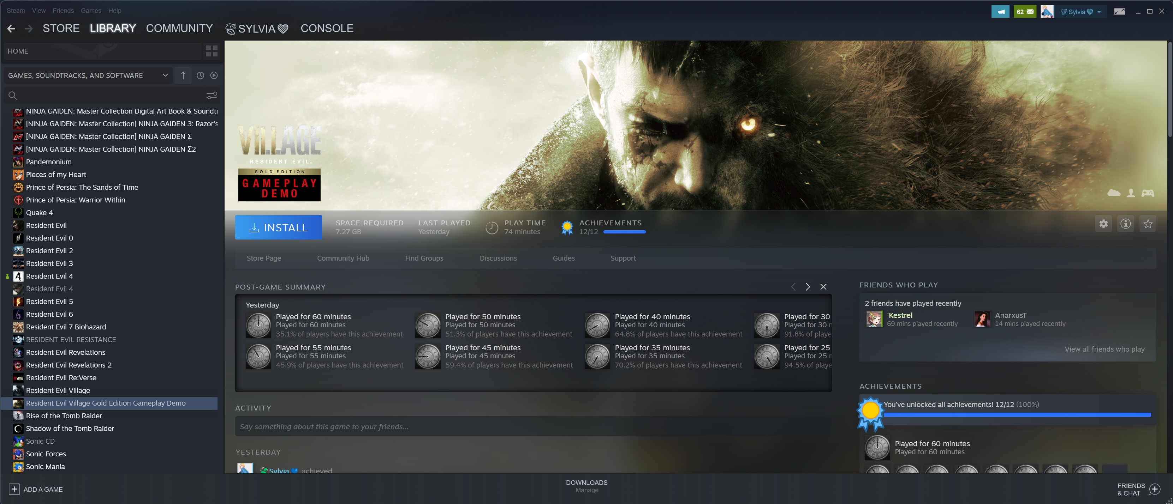Viewport: 1173px width, 504px height.
Task: Click the activity status input field
Action: pyautogui.click(x=533, y=426)
